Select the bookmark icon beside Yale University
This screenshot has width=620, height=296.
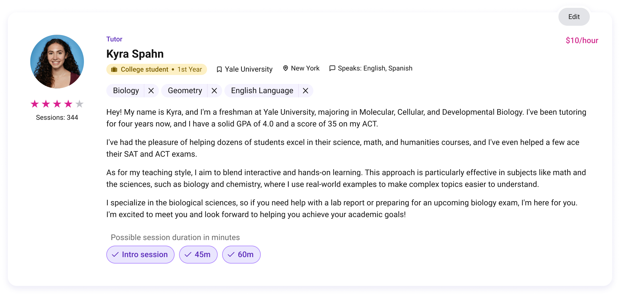click(x=220, y=69)
